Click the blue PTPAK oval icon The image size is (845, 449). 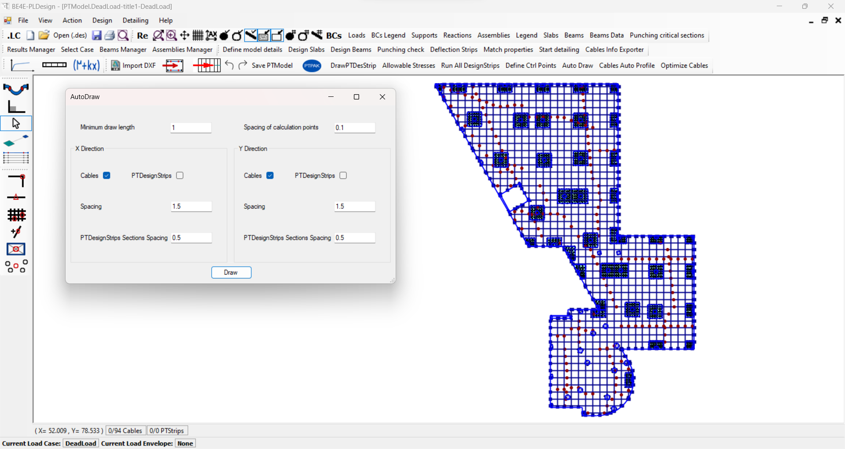312,66
